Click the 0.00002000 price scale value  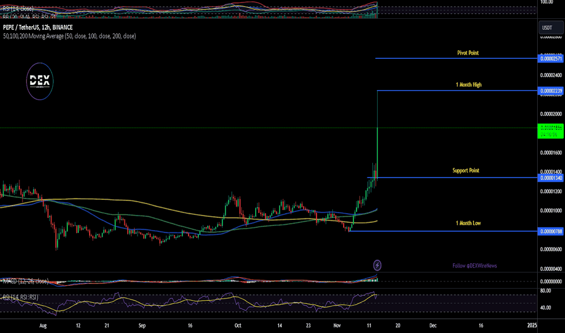pyautogui.click(x=550, y=114)
